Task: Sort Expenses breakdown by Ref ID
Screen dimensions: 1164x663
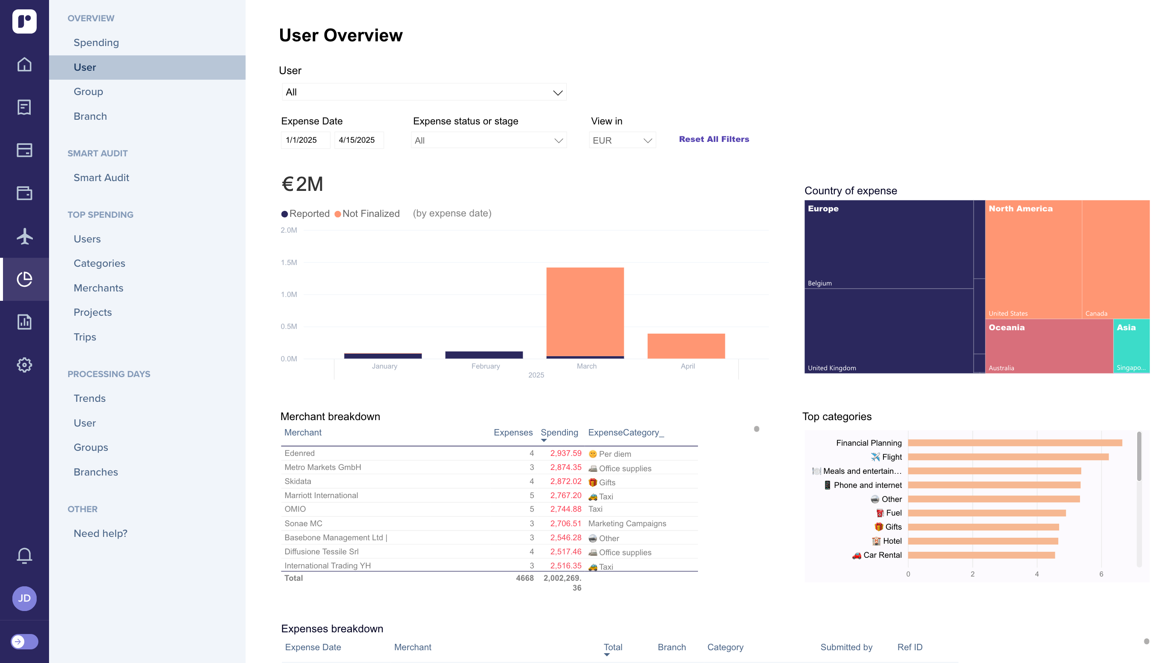Action: tap(909, 647)
